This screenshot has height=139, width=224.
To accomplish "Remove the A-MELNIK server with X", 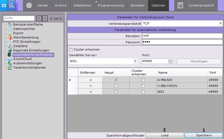I will tap(91, 80).
